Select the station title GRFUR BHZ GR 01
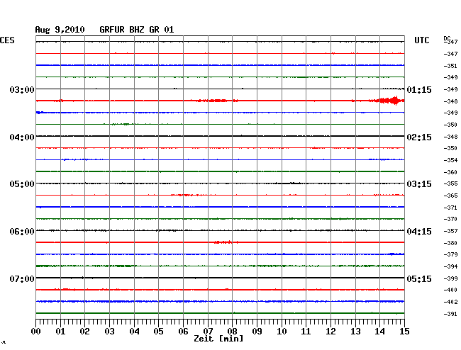 (137, 30)
